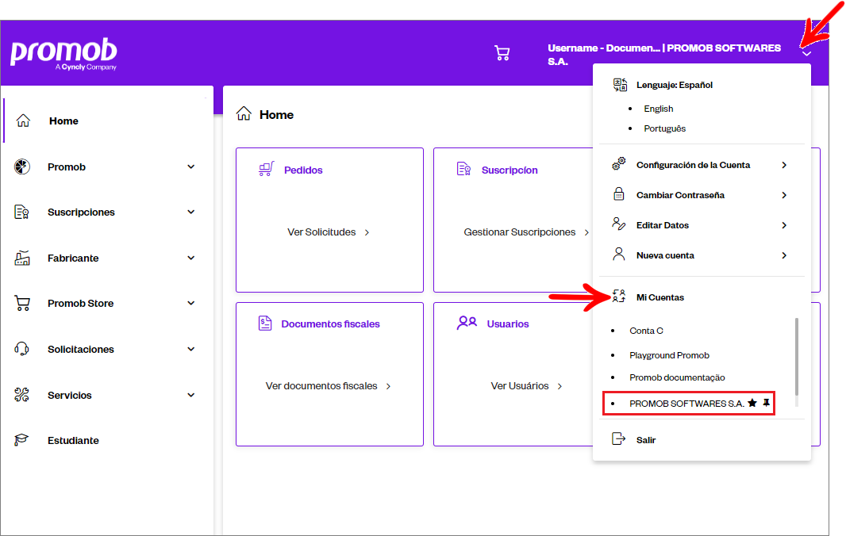The width and height of the screenshot is (846, 536).
Task: Switch language to English
Action: (x=658, y=109)
